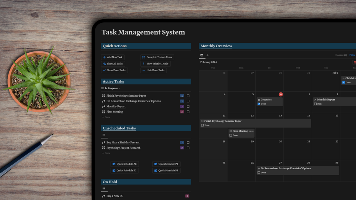The height and width of the screenshot is (200, 356).
Task: Check Done on Monthly Report calendar card
Action: coord(315,104)
